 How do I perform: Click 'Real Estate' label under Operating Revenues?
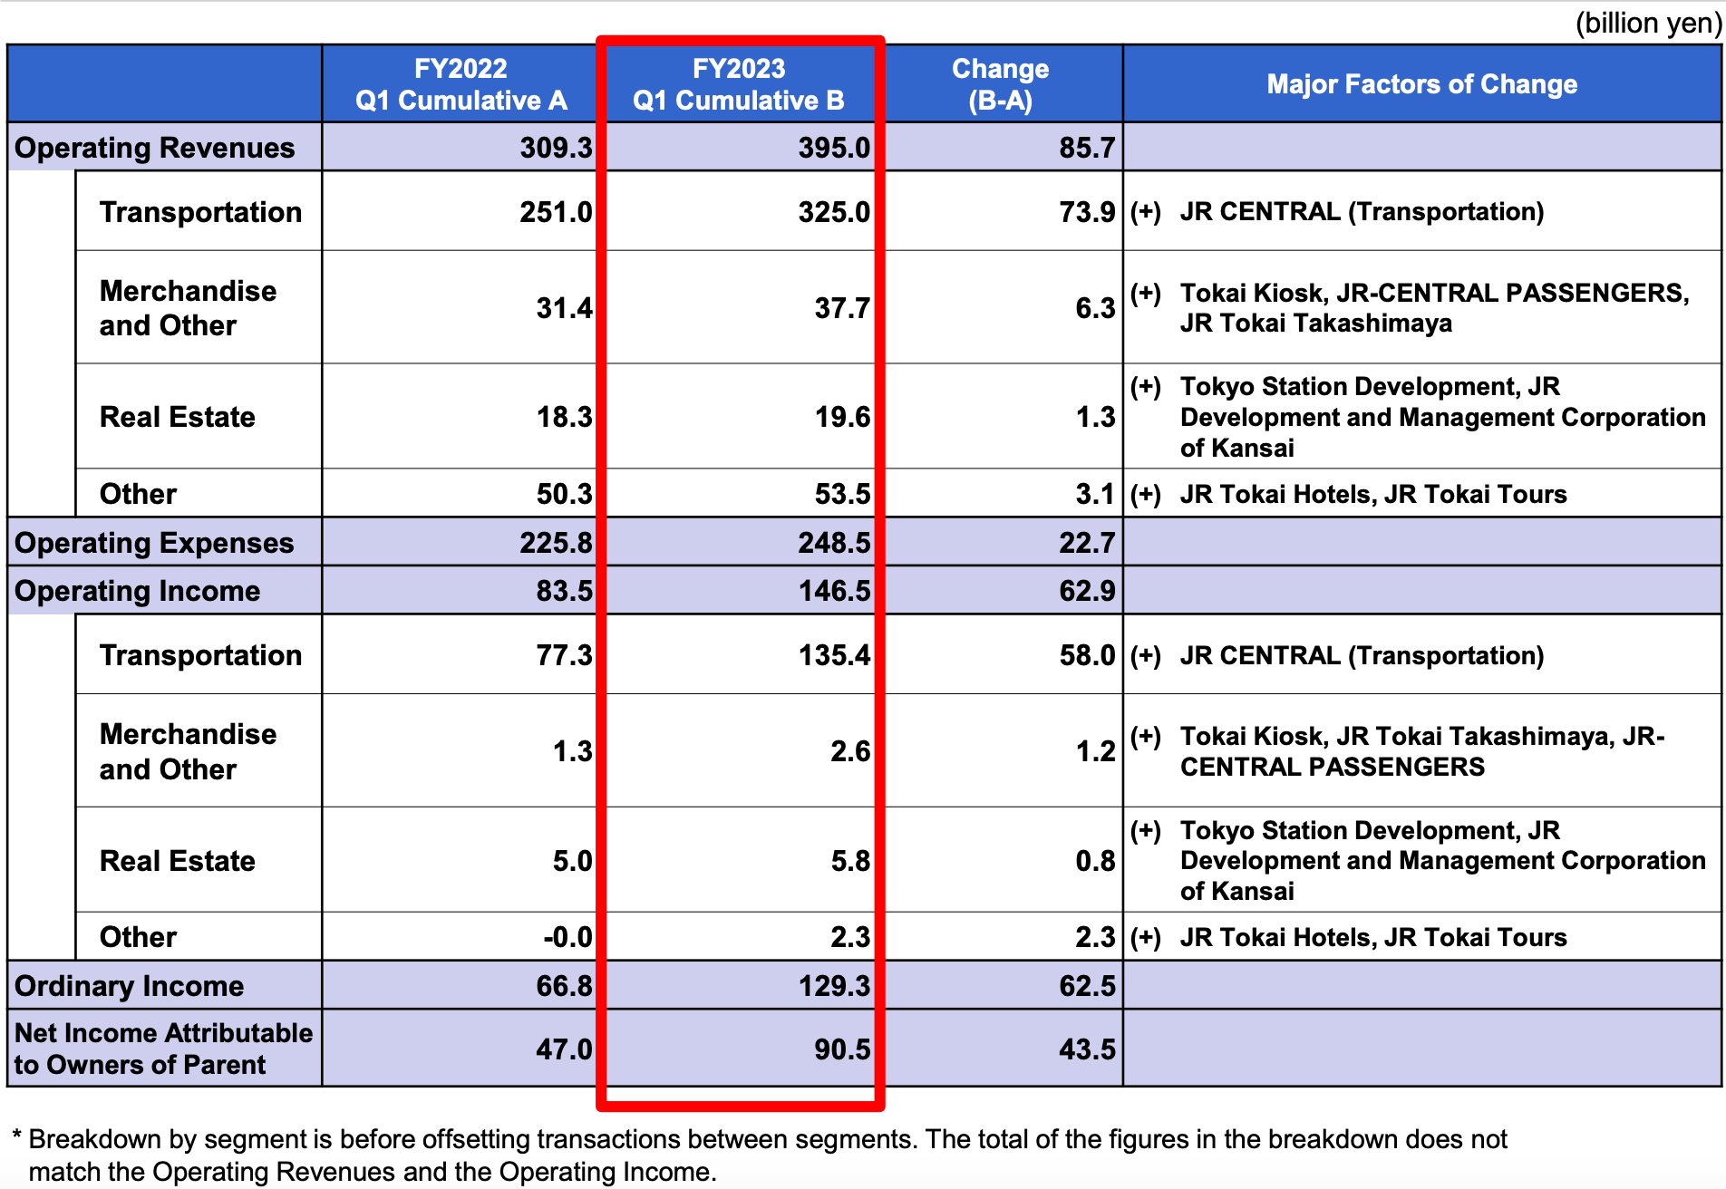177,417
